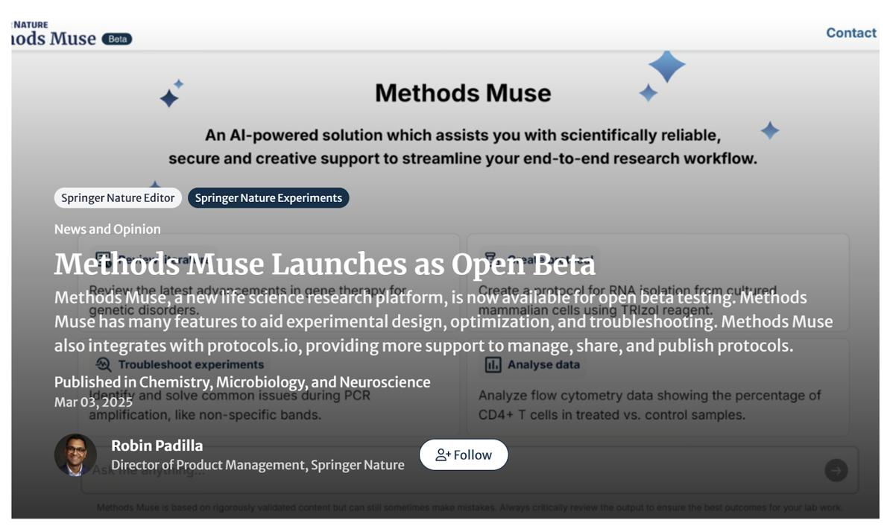
Task: Click the send arrow in Ask me anything box
Action: tap(836, 470)
